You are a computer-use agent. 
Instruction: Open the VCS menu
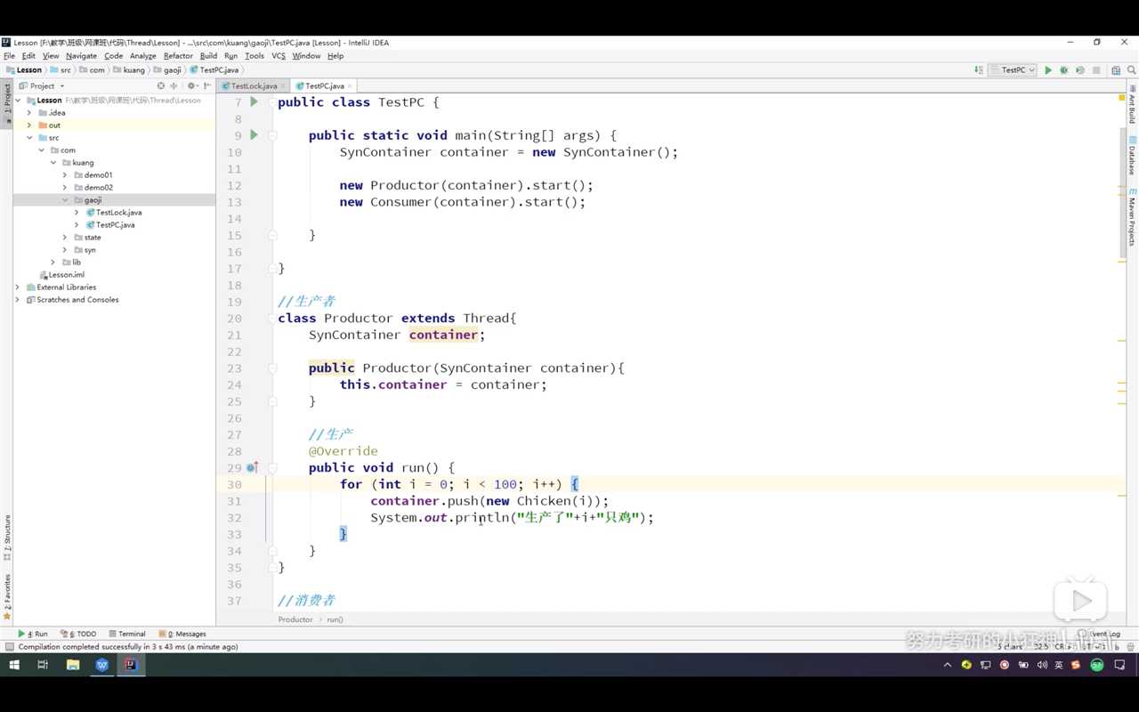279,55
